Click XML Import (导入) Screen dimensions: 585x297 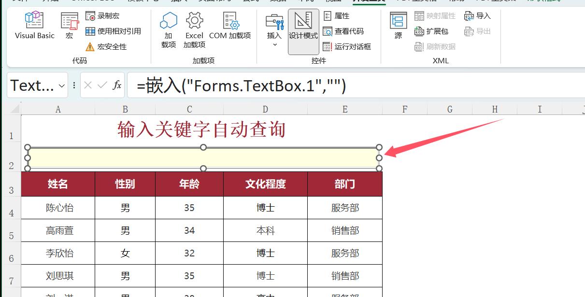point(477,16)
